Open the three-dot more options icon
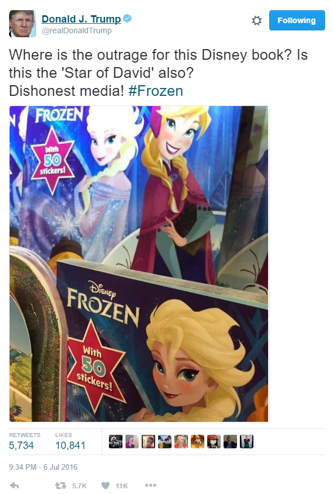The image size is (333, 494). click(151, 485)
